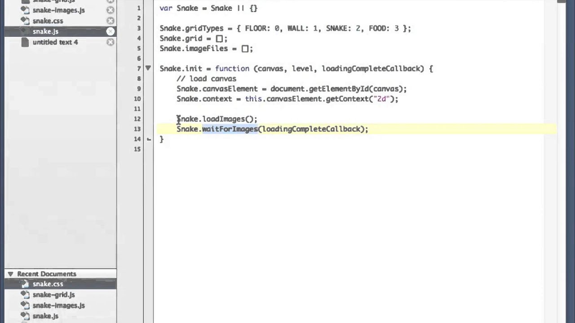The width and height of the screenshot is (575, 323).
Task: Click line number 3 in the gutter
Action: coord(139,28)
